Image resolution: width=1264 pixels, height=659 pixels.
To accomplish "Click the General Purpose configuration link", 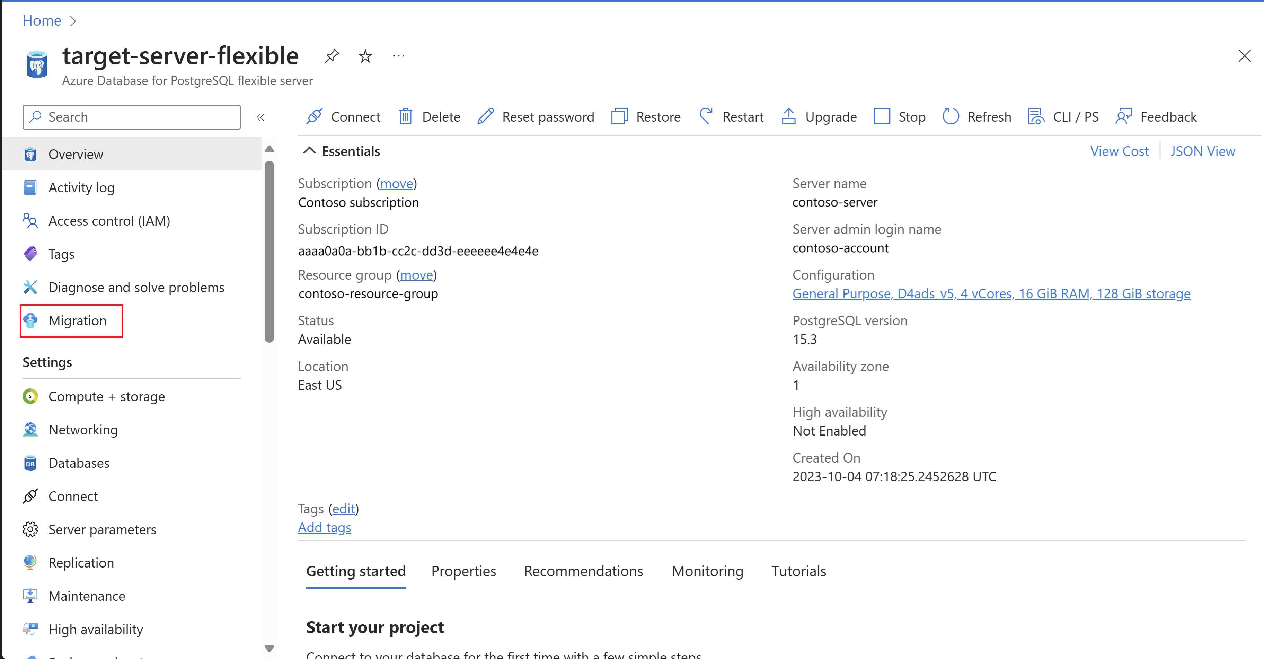I will tap(991, 293).
